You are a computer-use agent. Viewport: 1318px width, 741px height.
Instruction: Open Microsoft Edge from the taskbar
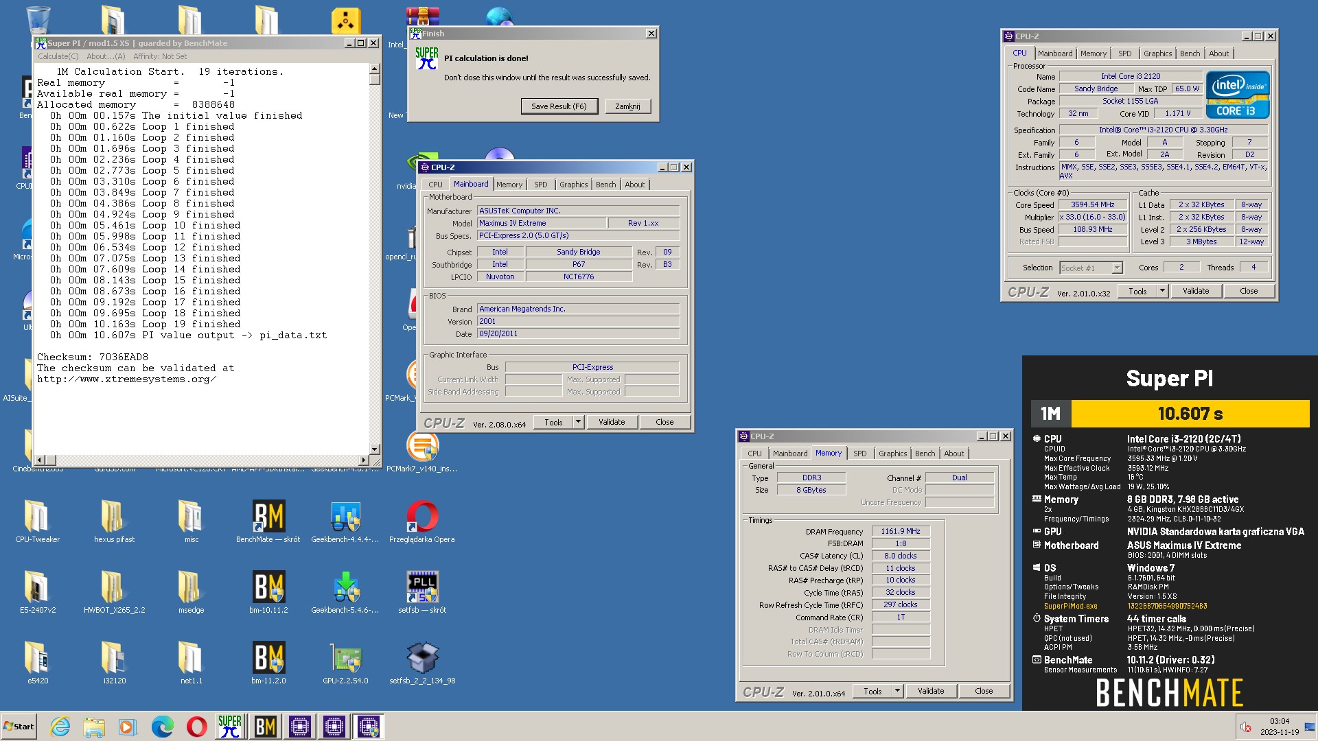162,727
